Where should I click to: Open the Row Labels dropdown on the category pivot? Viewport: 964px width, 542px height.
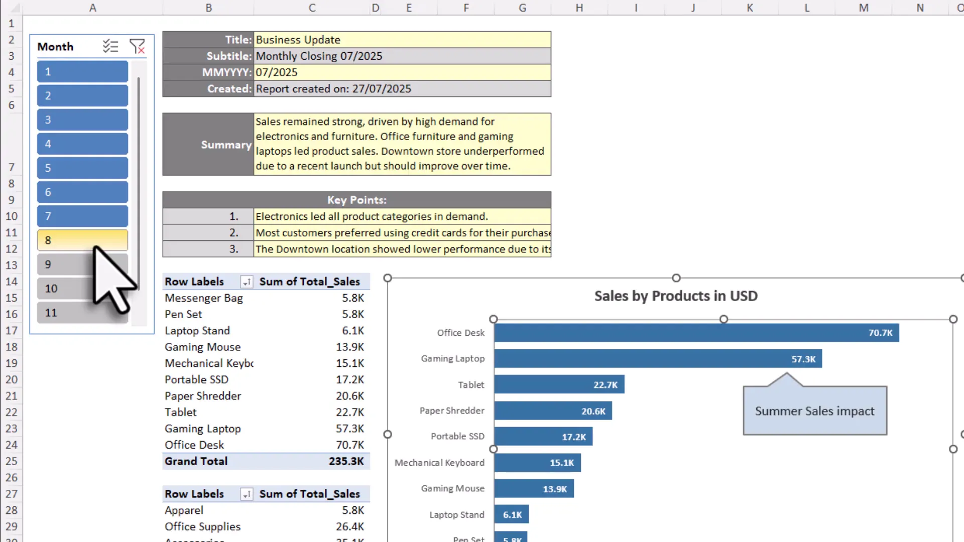[x=246, y=494]
